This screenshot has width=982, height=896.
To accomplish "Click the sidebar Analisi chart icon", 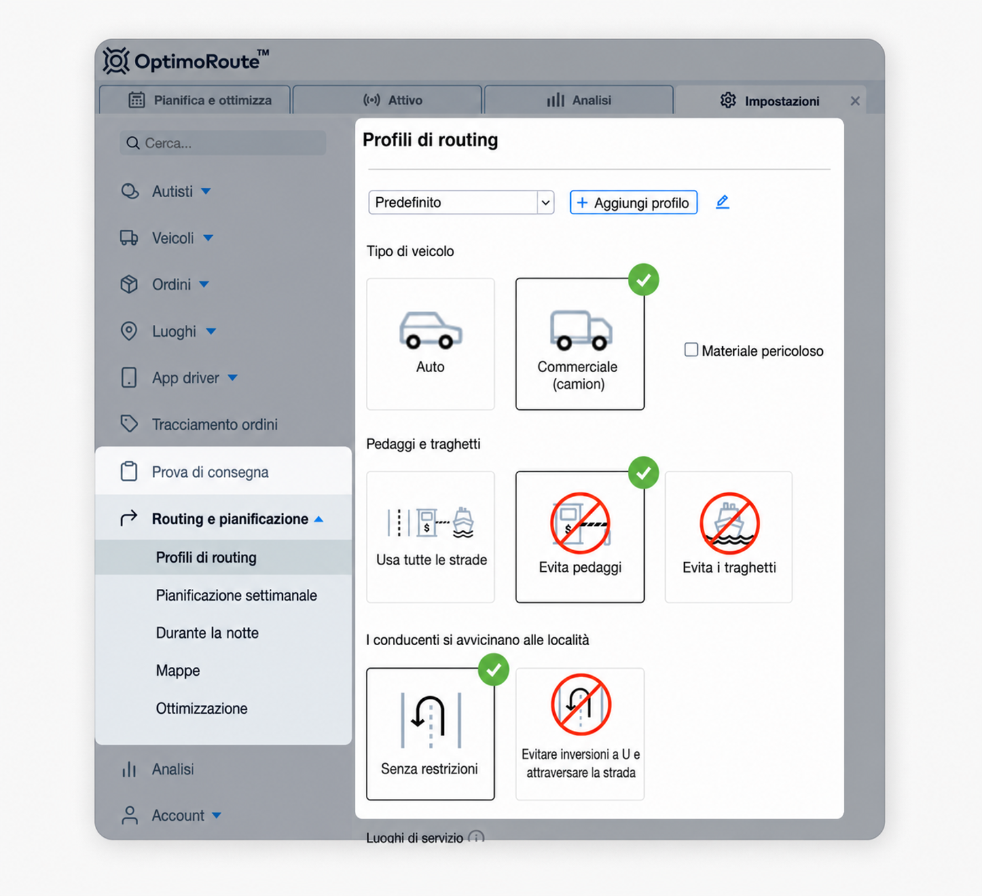I will (x=129, y=769).
